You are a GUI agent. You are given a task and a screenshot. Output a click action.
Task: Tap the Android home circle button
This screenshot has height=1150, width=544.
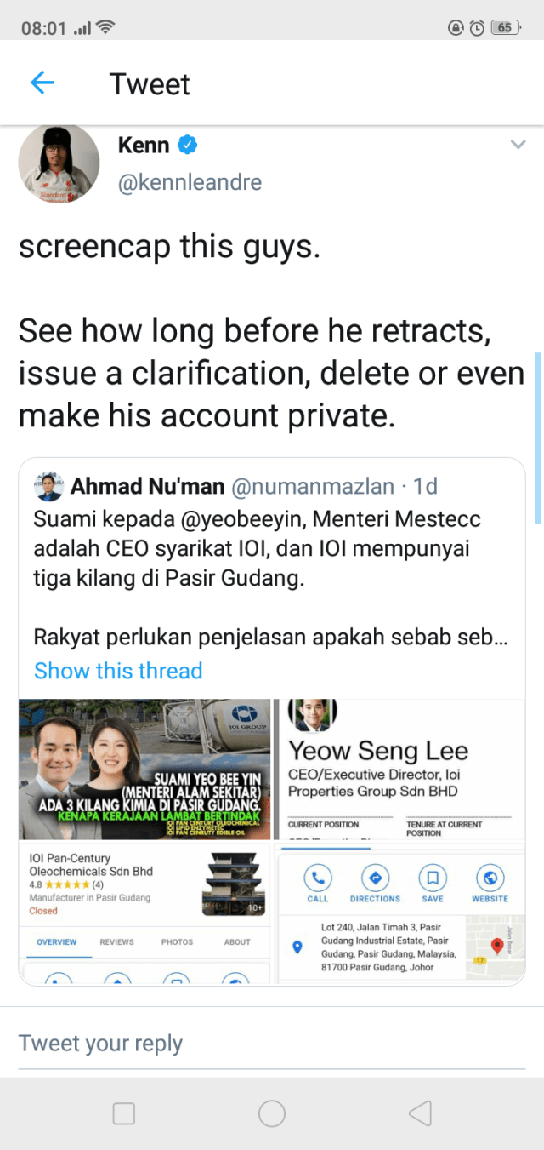(272, 1113)
